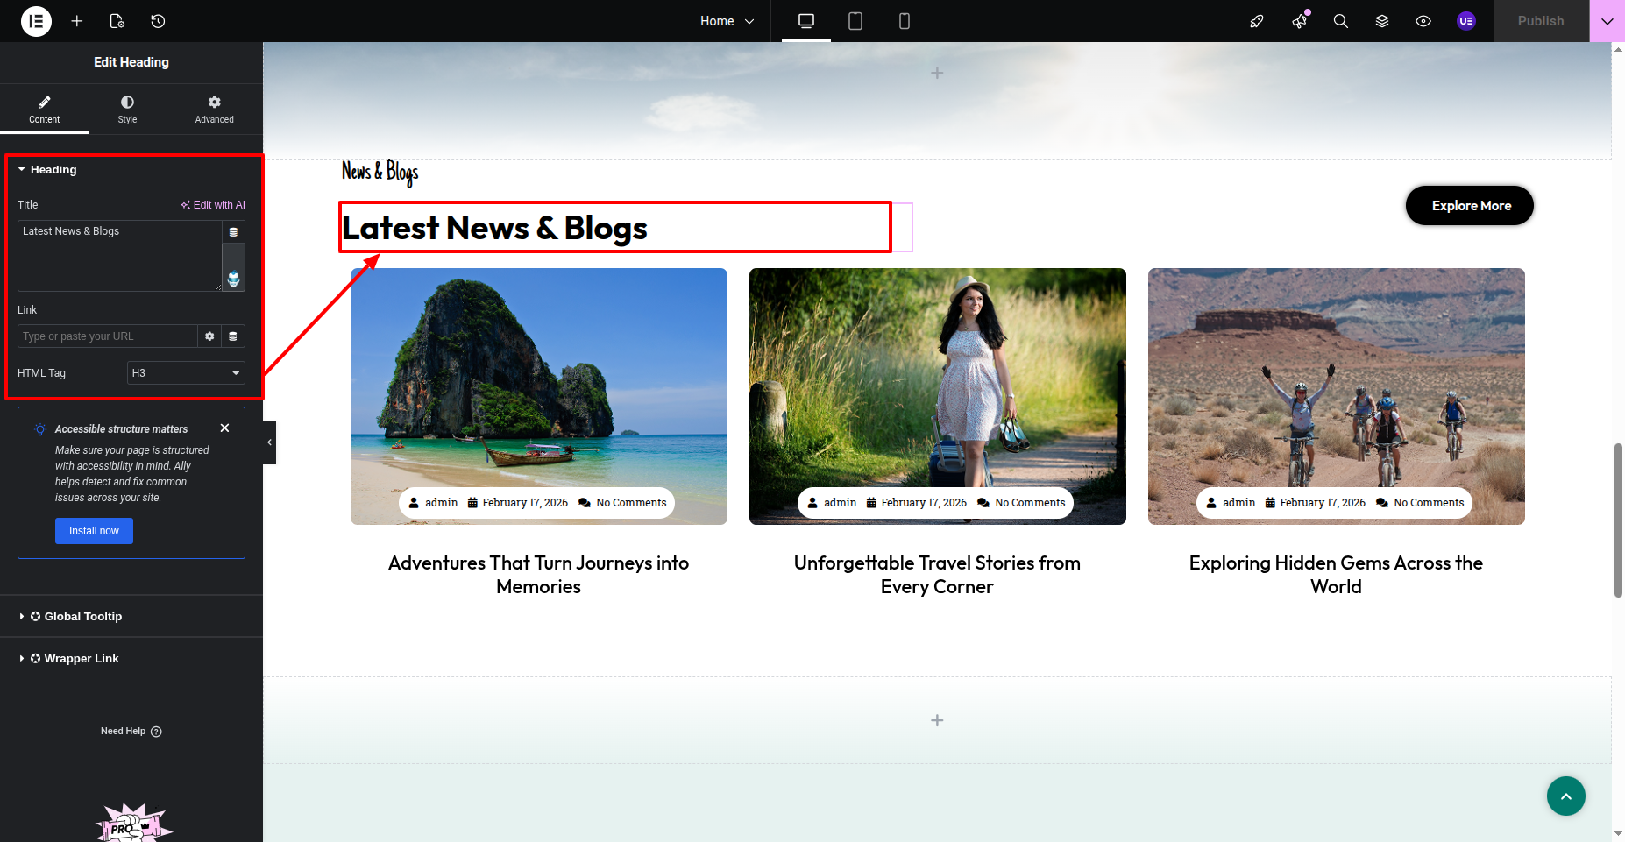This screenshot has width=1625, height=842.
Task: Open the Finder search magnifier icon
Action: (1340, 21)
